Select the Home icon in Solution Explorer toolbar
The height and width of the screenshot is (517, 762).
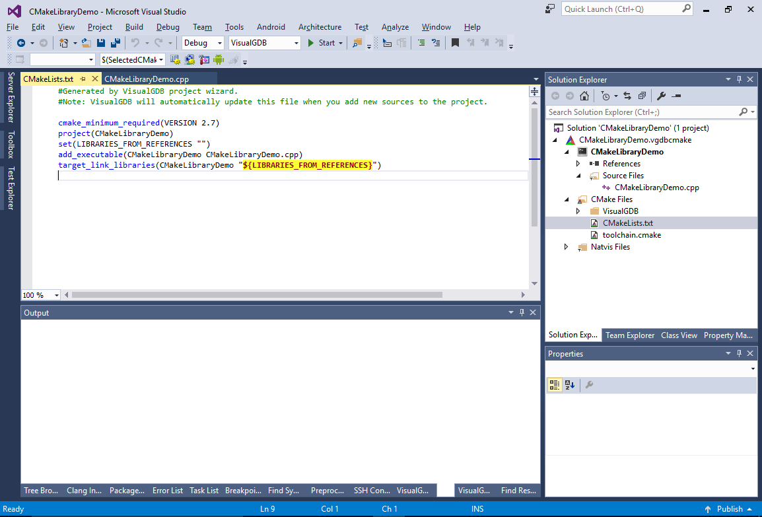(x=584, y=96)
